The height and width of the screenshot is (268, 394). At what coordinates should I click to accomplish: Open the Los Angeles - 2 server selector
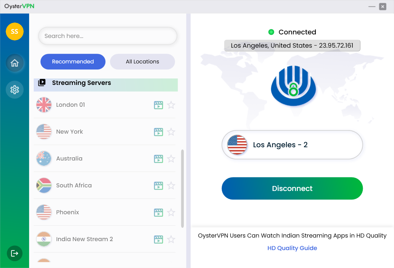292,145
